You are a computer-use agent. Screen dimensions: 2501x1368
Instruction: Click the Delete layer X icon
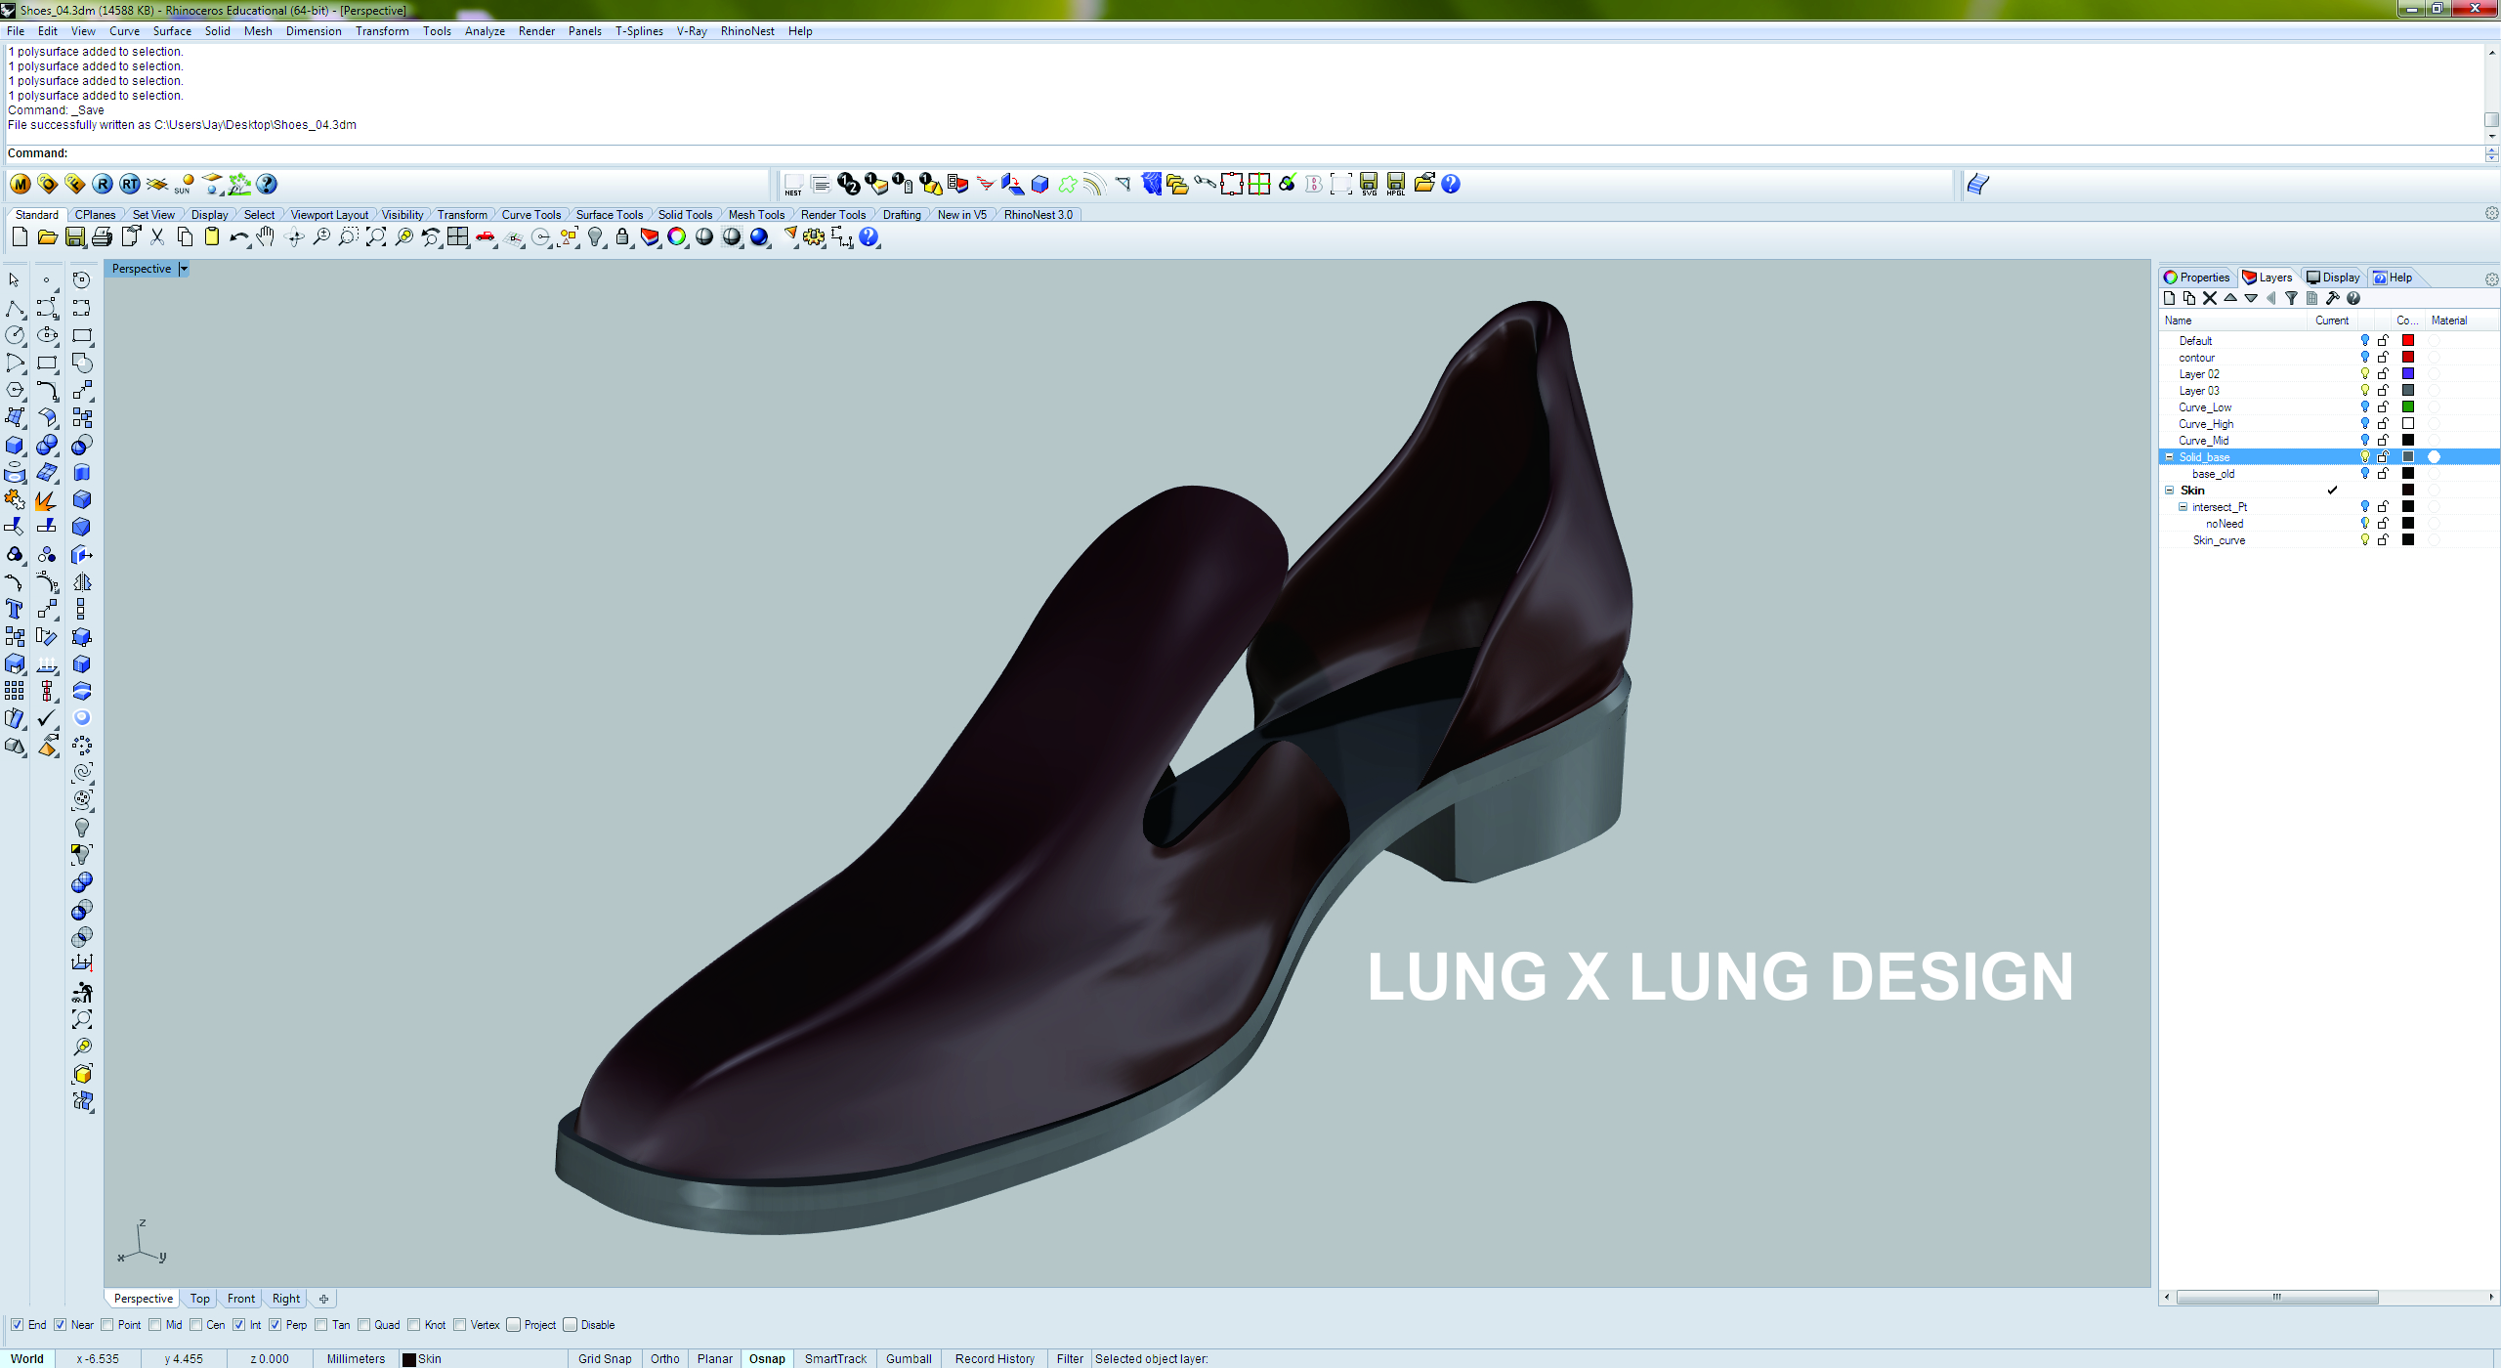click(x=2210, y=298)
